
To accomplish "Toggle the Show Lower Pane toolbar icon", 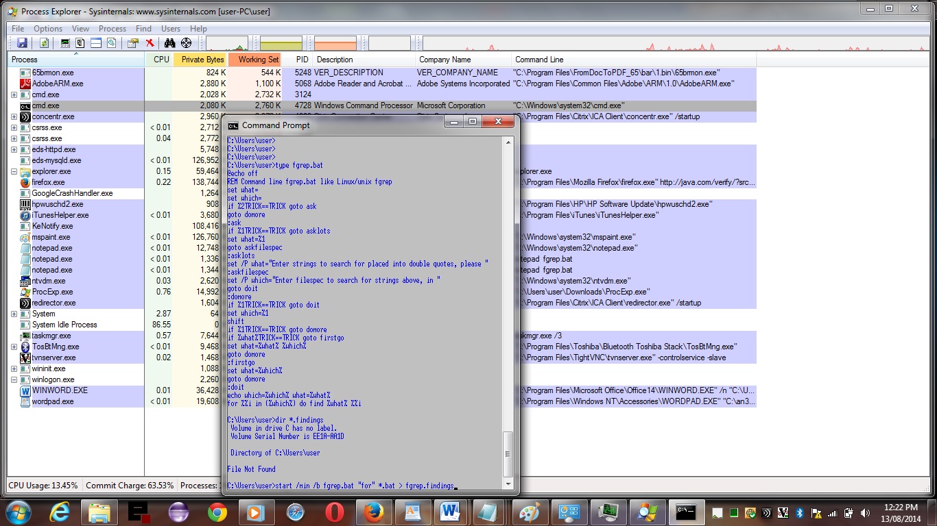I will pos(96,43).
